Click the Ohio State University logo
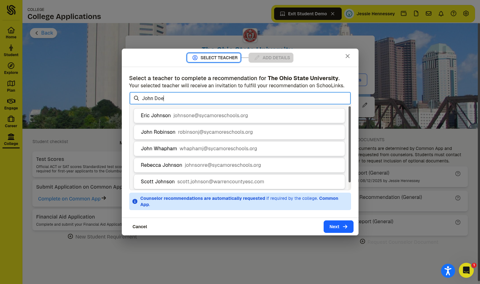Viewport: 480px width, 284px height. tap(250, 36)
